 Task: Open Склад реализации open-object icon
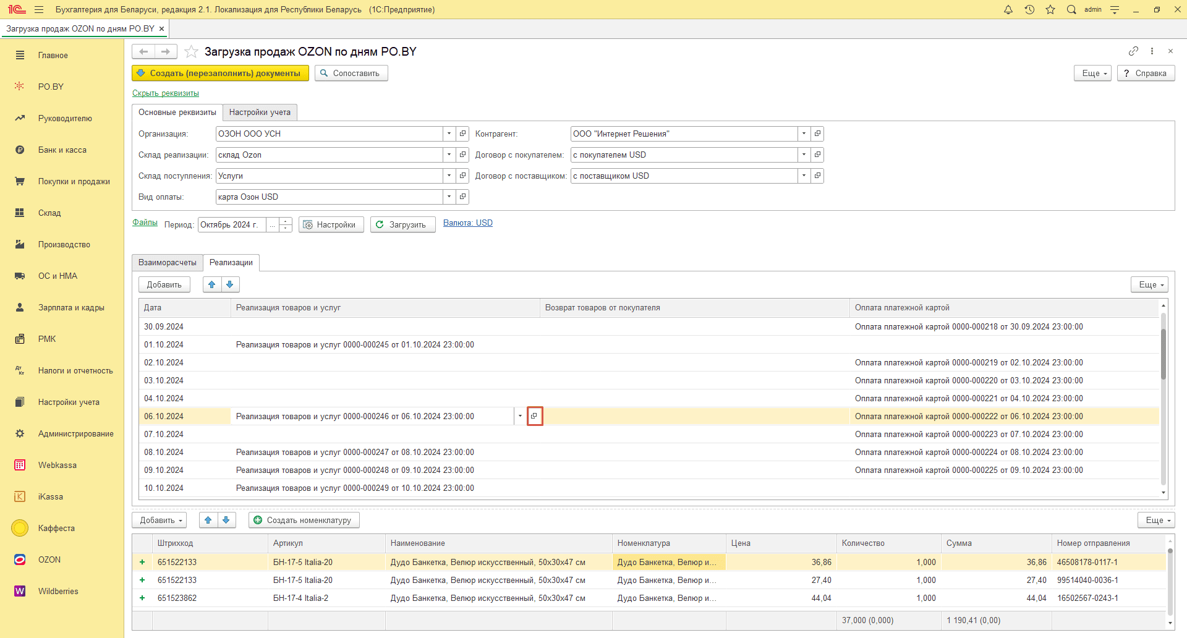[462, 155]
